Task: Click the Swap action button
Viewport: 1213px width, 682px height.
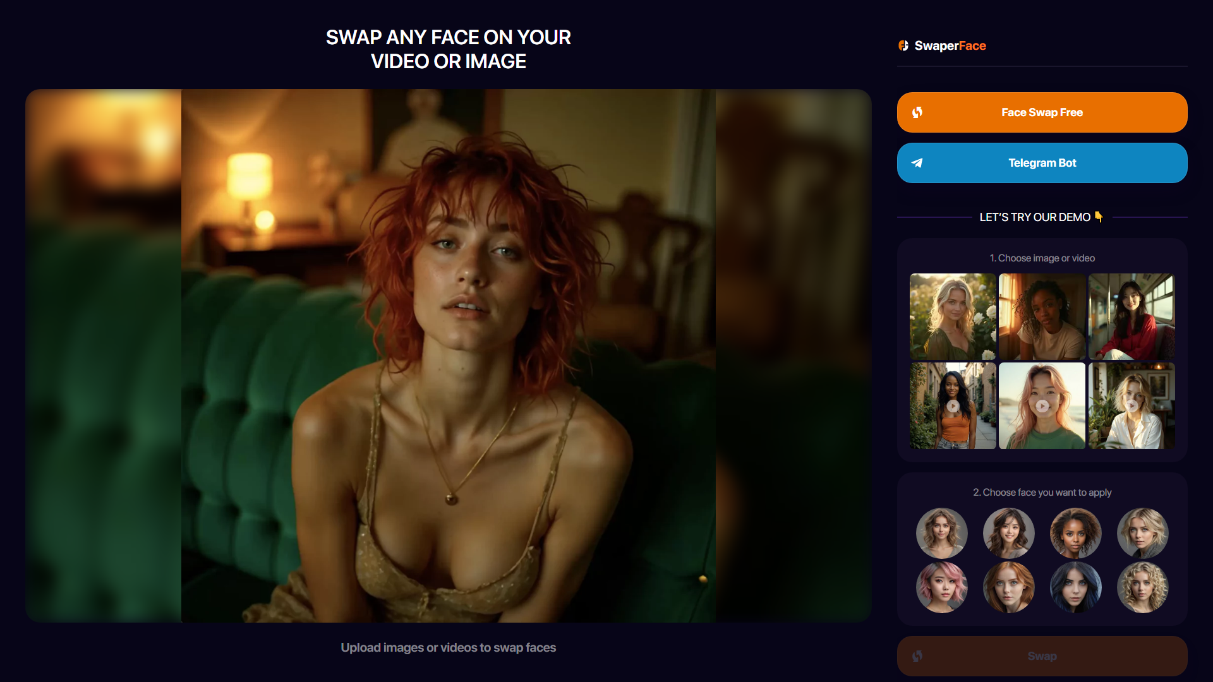Action: (x=1042, y=656)
